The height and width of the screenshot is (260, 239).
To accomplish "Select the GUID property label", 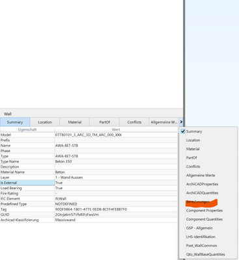I will (5, 214).
